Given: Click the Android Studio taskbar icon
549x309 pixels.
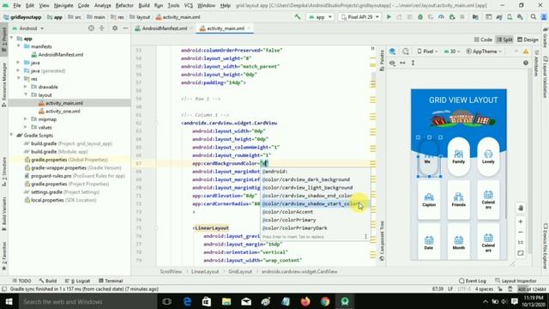Looking at the screenshot, I should (345, 301).
